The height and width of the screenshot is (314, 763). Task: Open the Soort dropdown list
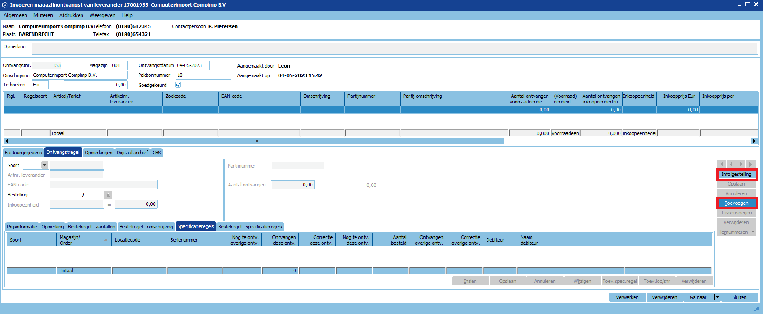coord(44,165)
